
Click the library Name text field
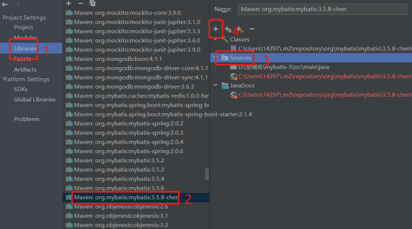coord(323,9)
